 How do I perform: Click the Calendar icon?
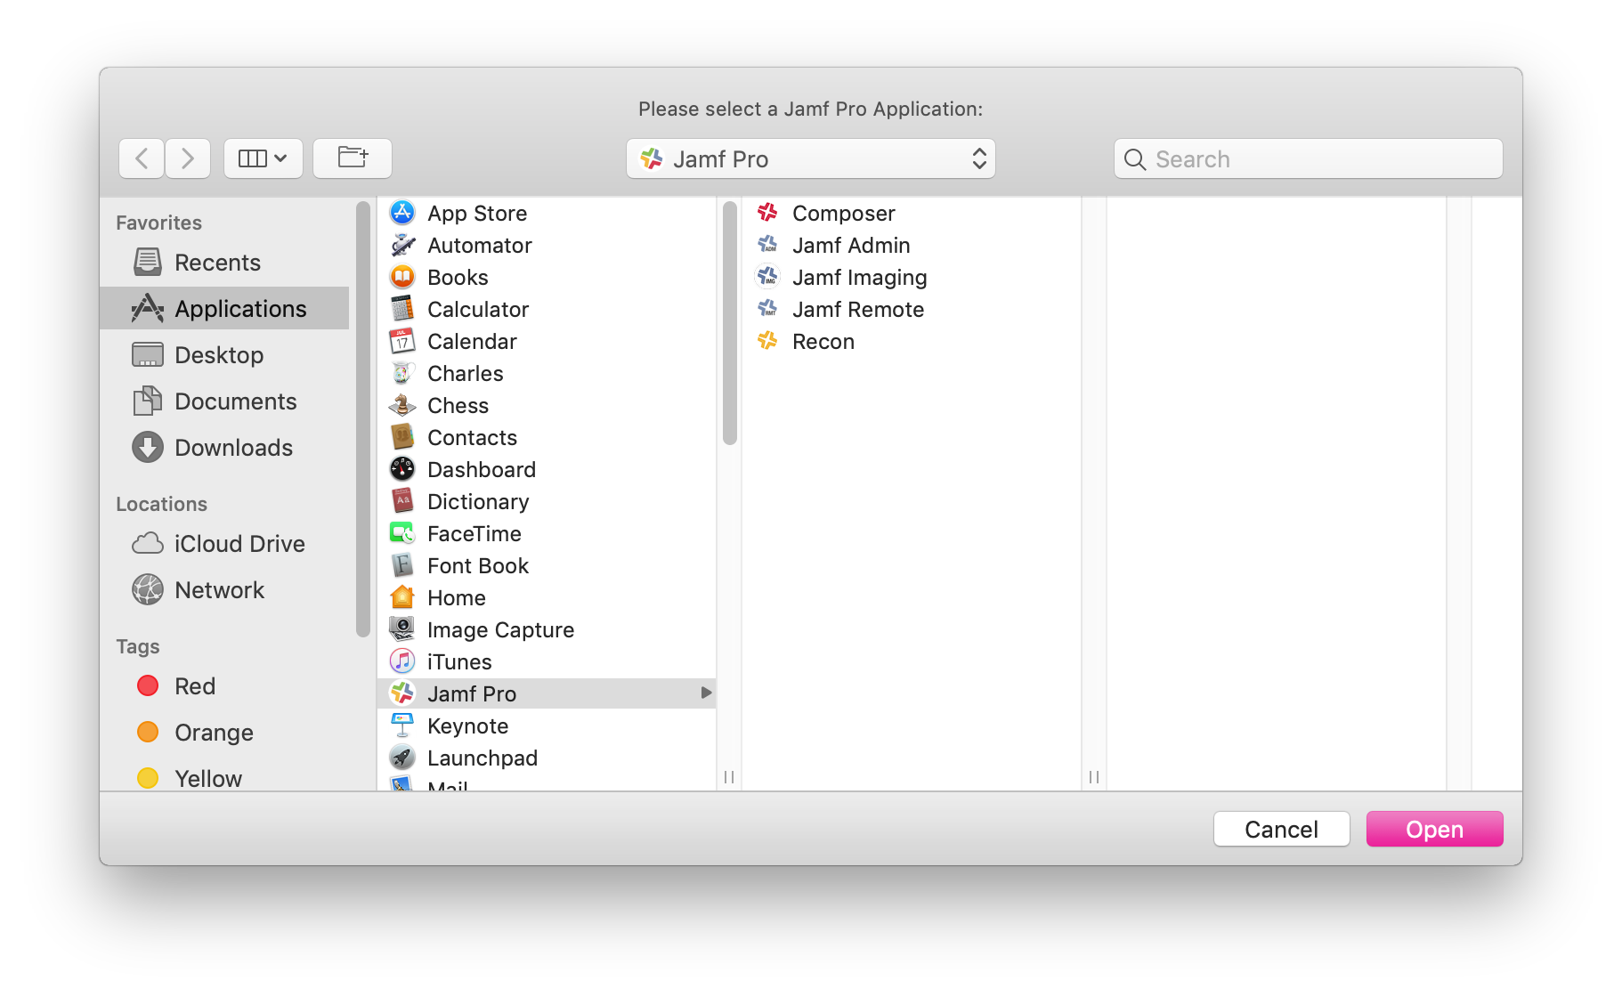tap(402, 341)
